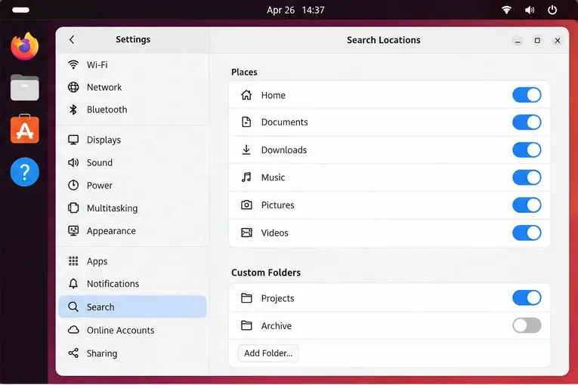The image size is (578, 385).
Task: Click the Archive folder icon
Action: [246, 325]
